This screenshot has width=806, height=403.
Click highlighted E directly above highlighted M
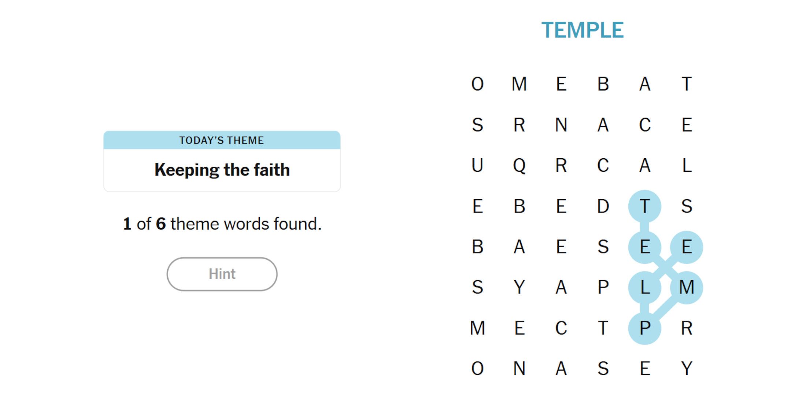click(x=687, y=247)
